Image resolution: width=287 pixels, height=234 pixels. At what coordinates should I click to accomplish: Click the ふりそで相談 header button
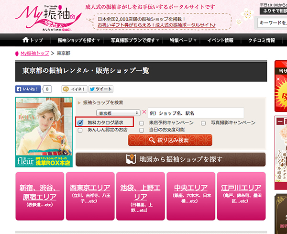tap(273, 11)
